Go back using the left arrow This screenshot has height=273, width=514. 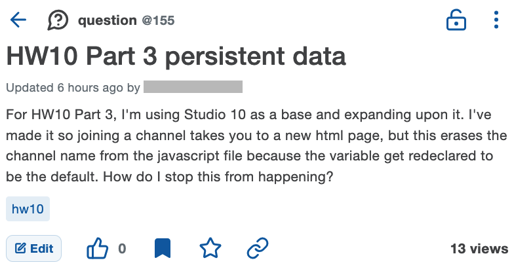pos(18,20)
